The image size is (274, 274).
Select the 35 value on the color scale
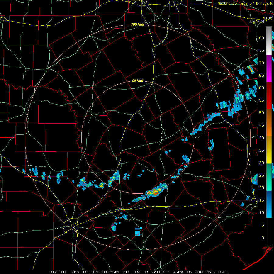[x=262, y=150]
